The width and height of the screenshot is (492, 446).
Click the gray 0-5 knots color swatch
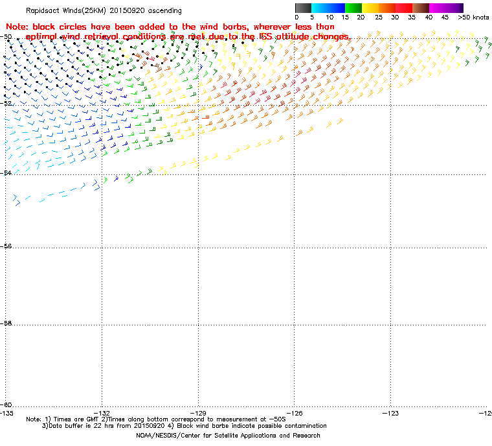(x=303, y=8)
